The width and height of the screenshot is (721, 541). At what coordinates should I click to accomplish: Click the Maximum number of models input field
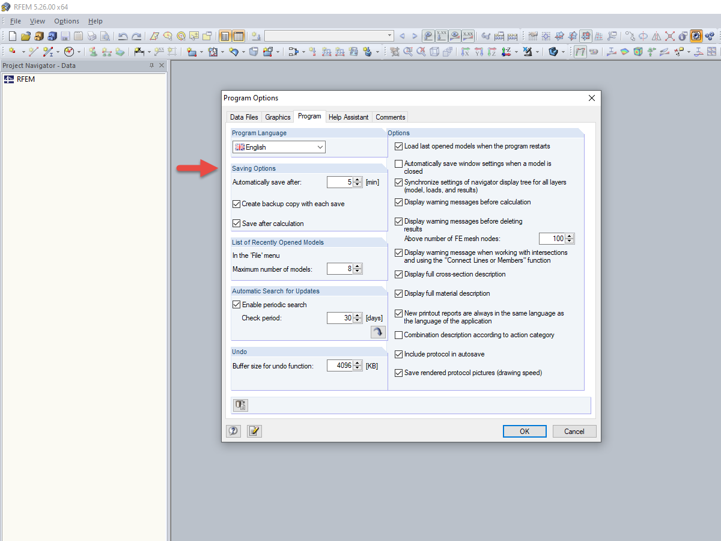339,269
